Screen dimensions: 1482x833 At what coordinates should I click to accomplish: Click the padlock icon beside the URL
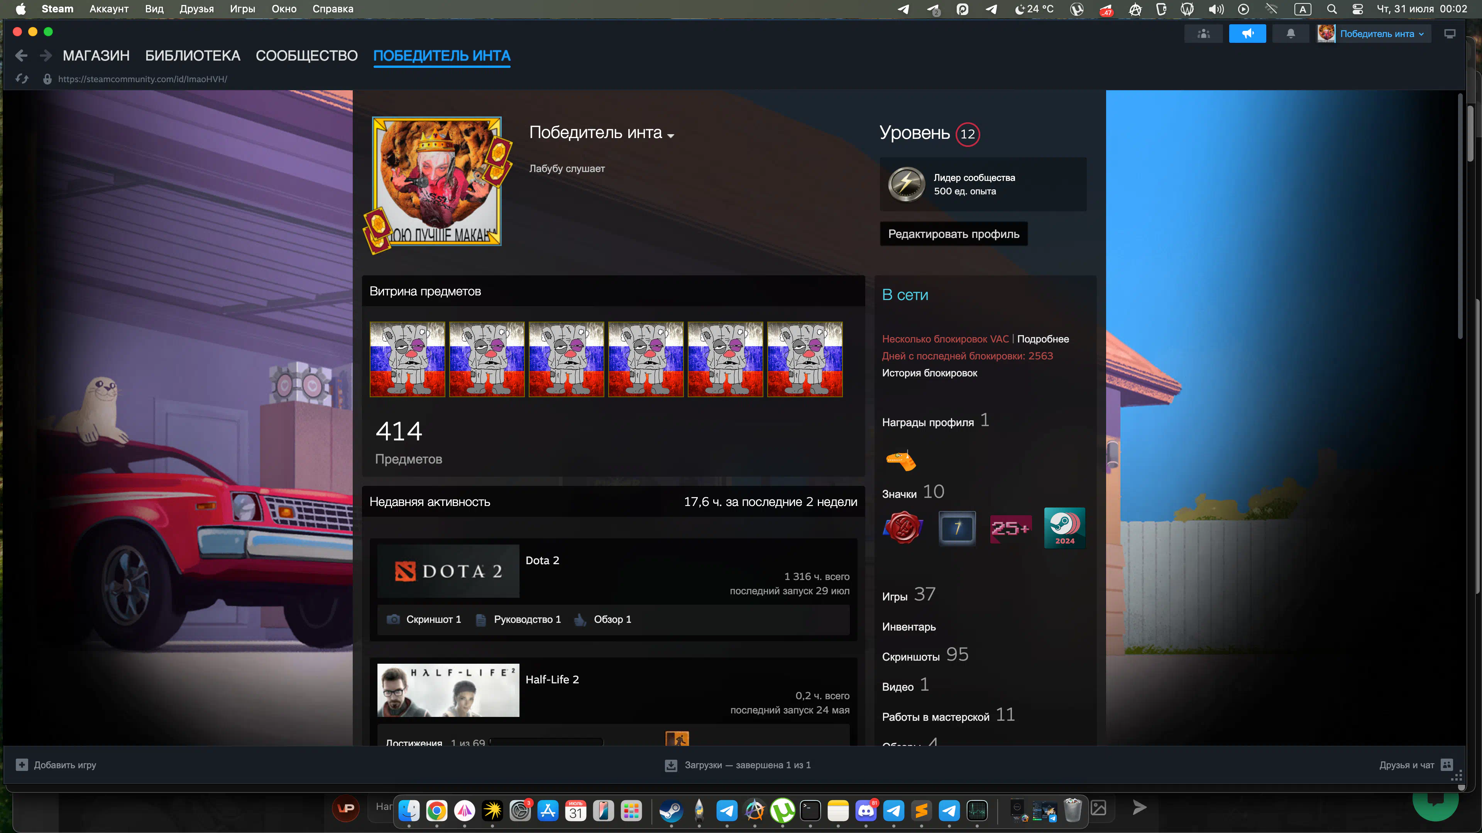(x=47, y=79)
